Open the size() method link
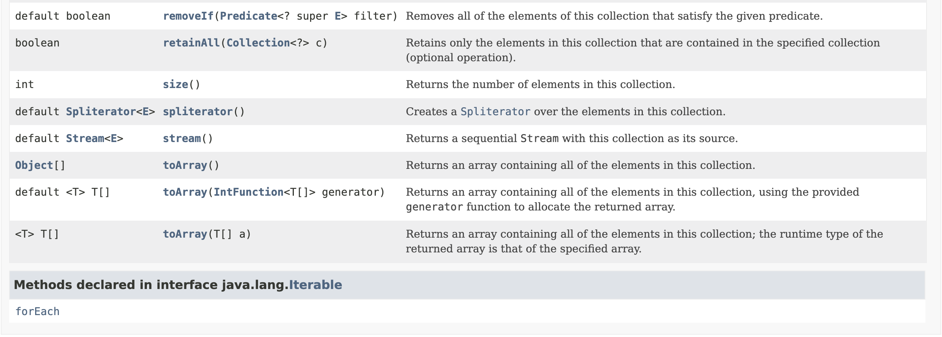This screenshot has width=942, height=337. pyautogui.click(x=175, y=85)
